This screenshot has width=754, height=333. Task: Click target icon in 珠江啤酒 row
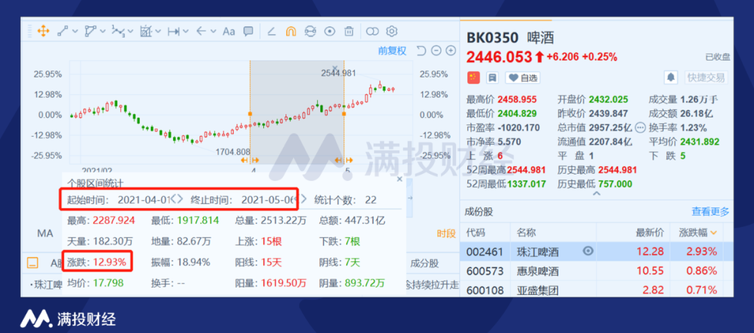[x=588, y=251]
